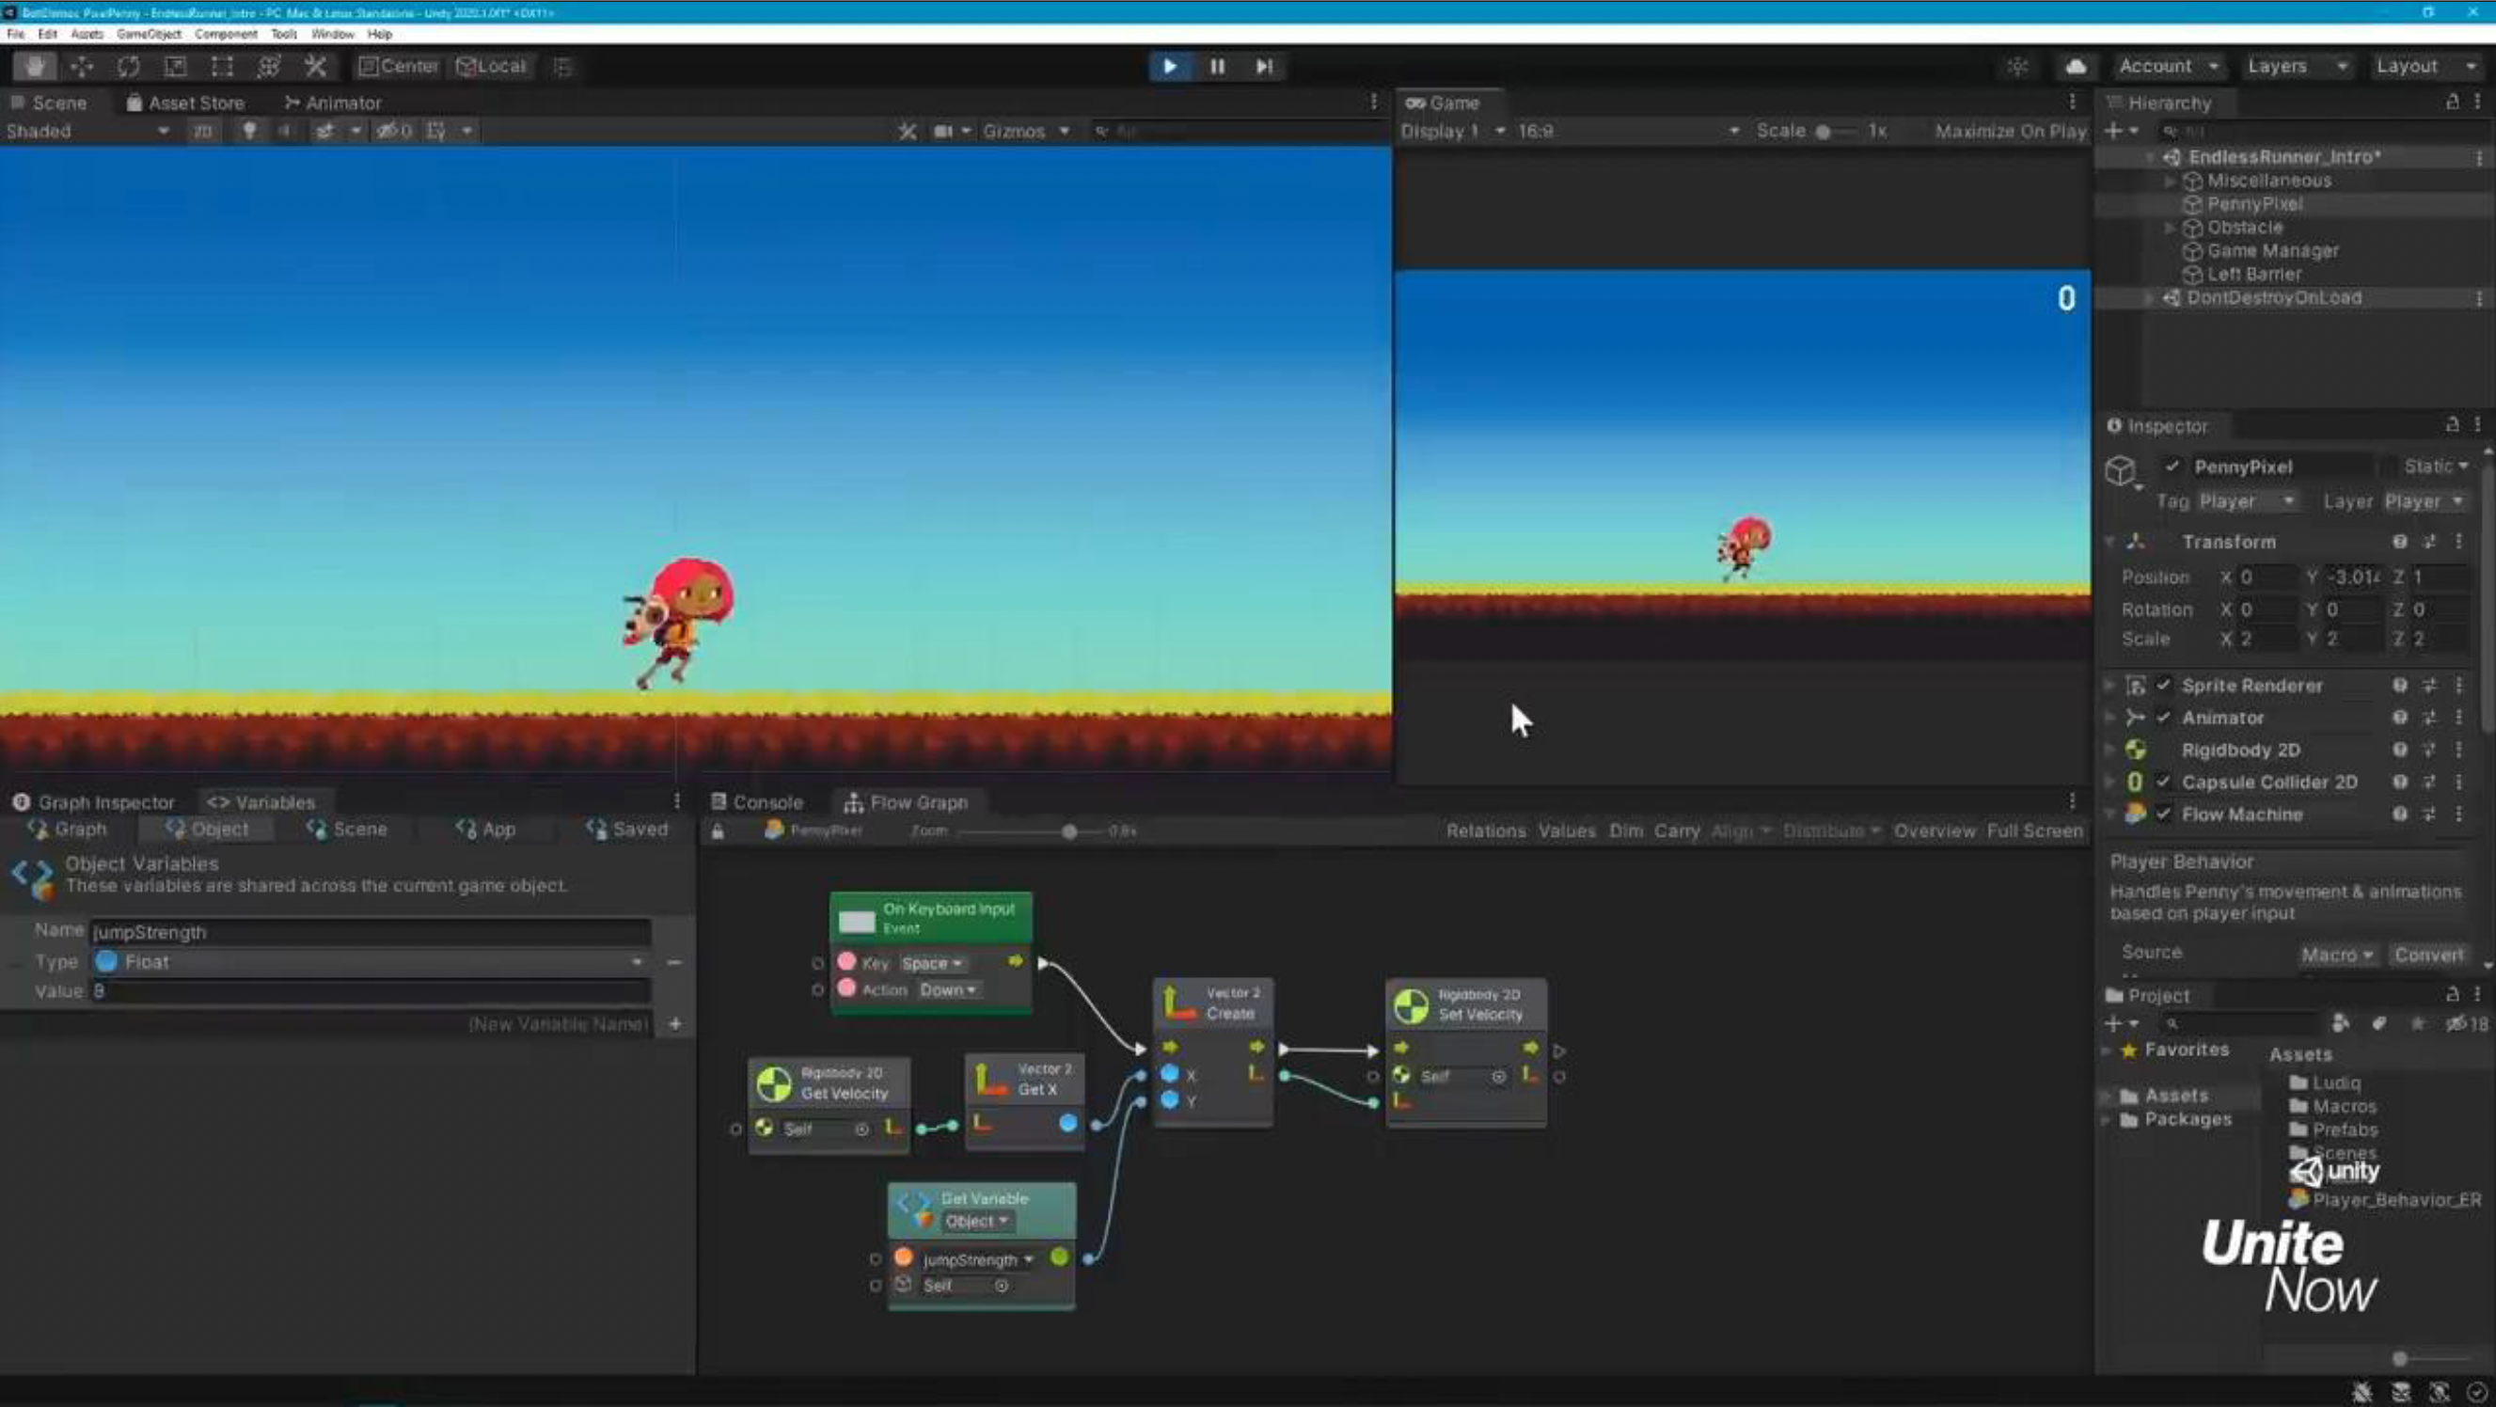
Task: Open the Float type dropdown
Action: coord(369,961)
